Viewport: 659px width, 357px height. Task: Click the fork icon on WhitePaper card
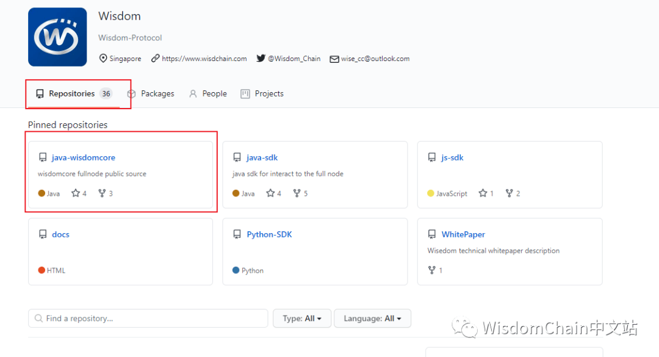pos(431,270)
